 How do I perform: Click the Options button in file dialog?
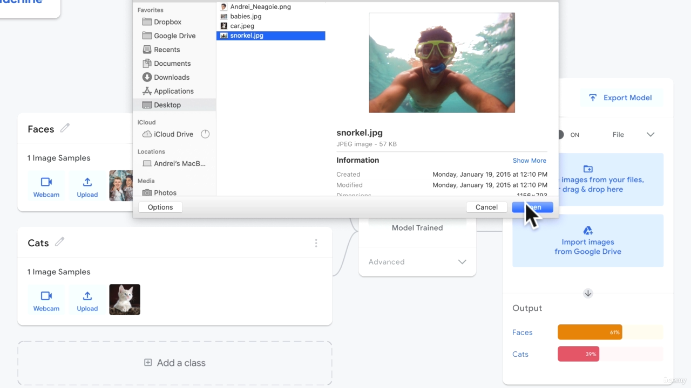(160, 207)
